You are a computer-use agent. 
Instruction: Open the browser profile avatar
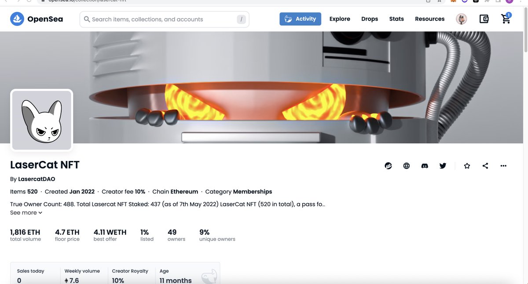click(x=509, y=1)
